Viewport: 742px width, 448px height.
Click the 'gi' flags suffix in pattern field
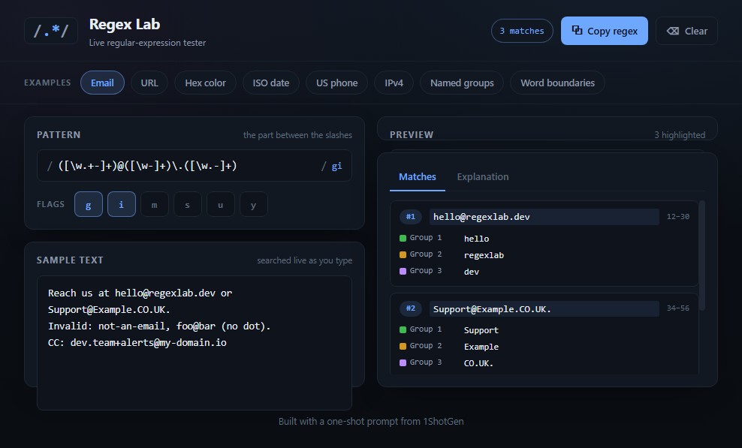tap(337, 166)
